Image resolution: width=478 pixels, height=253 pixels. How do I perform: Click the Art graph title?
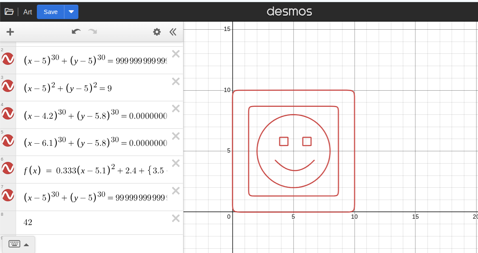(x=27, y=12)
